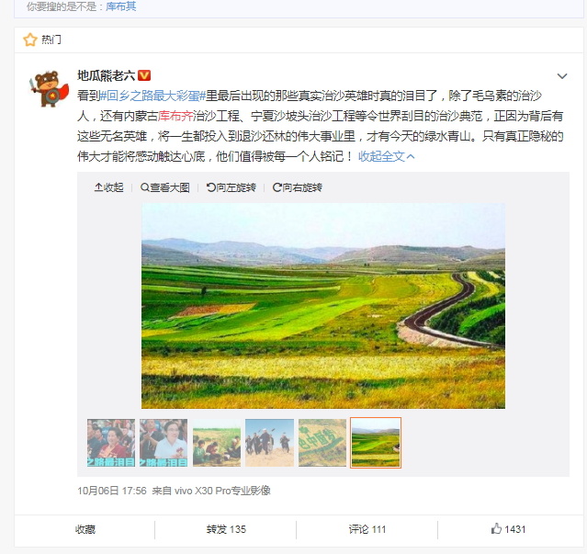
Task: Collapse full text via 收起全文
Action: click(387, 156)
